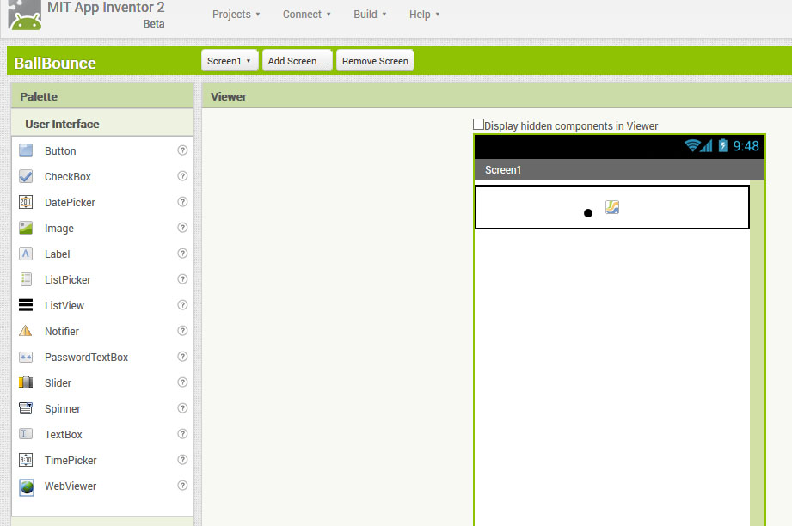Select the CheckBox component icon
Screen dimensions: 792x526
coord(26,176)
